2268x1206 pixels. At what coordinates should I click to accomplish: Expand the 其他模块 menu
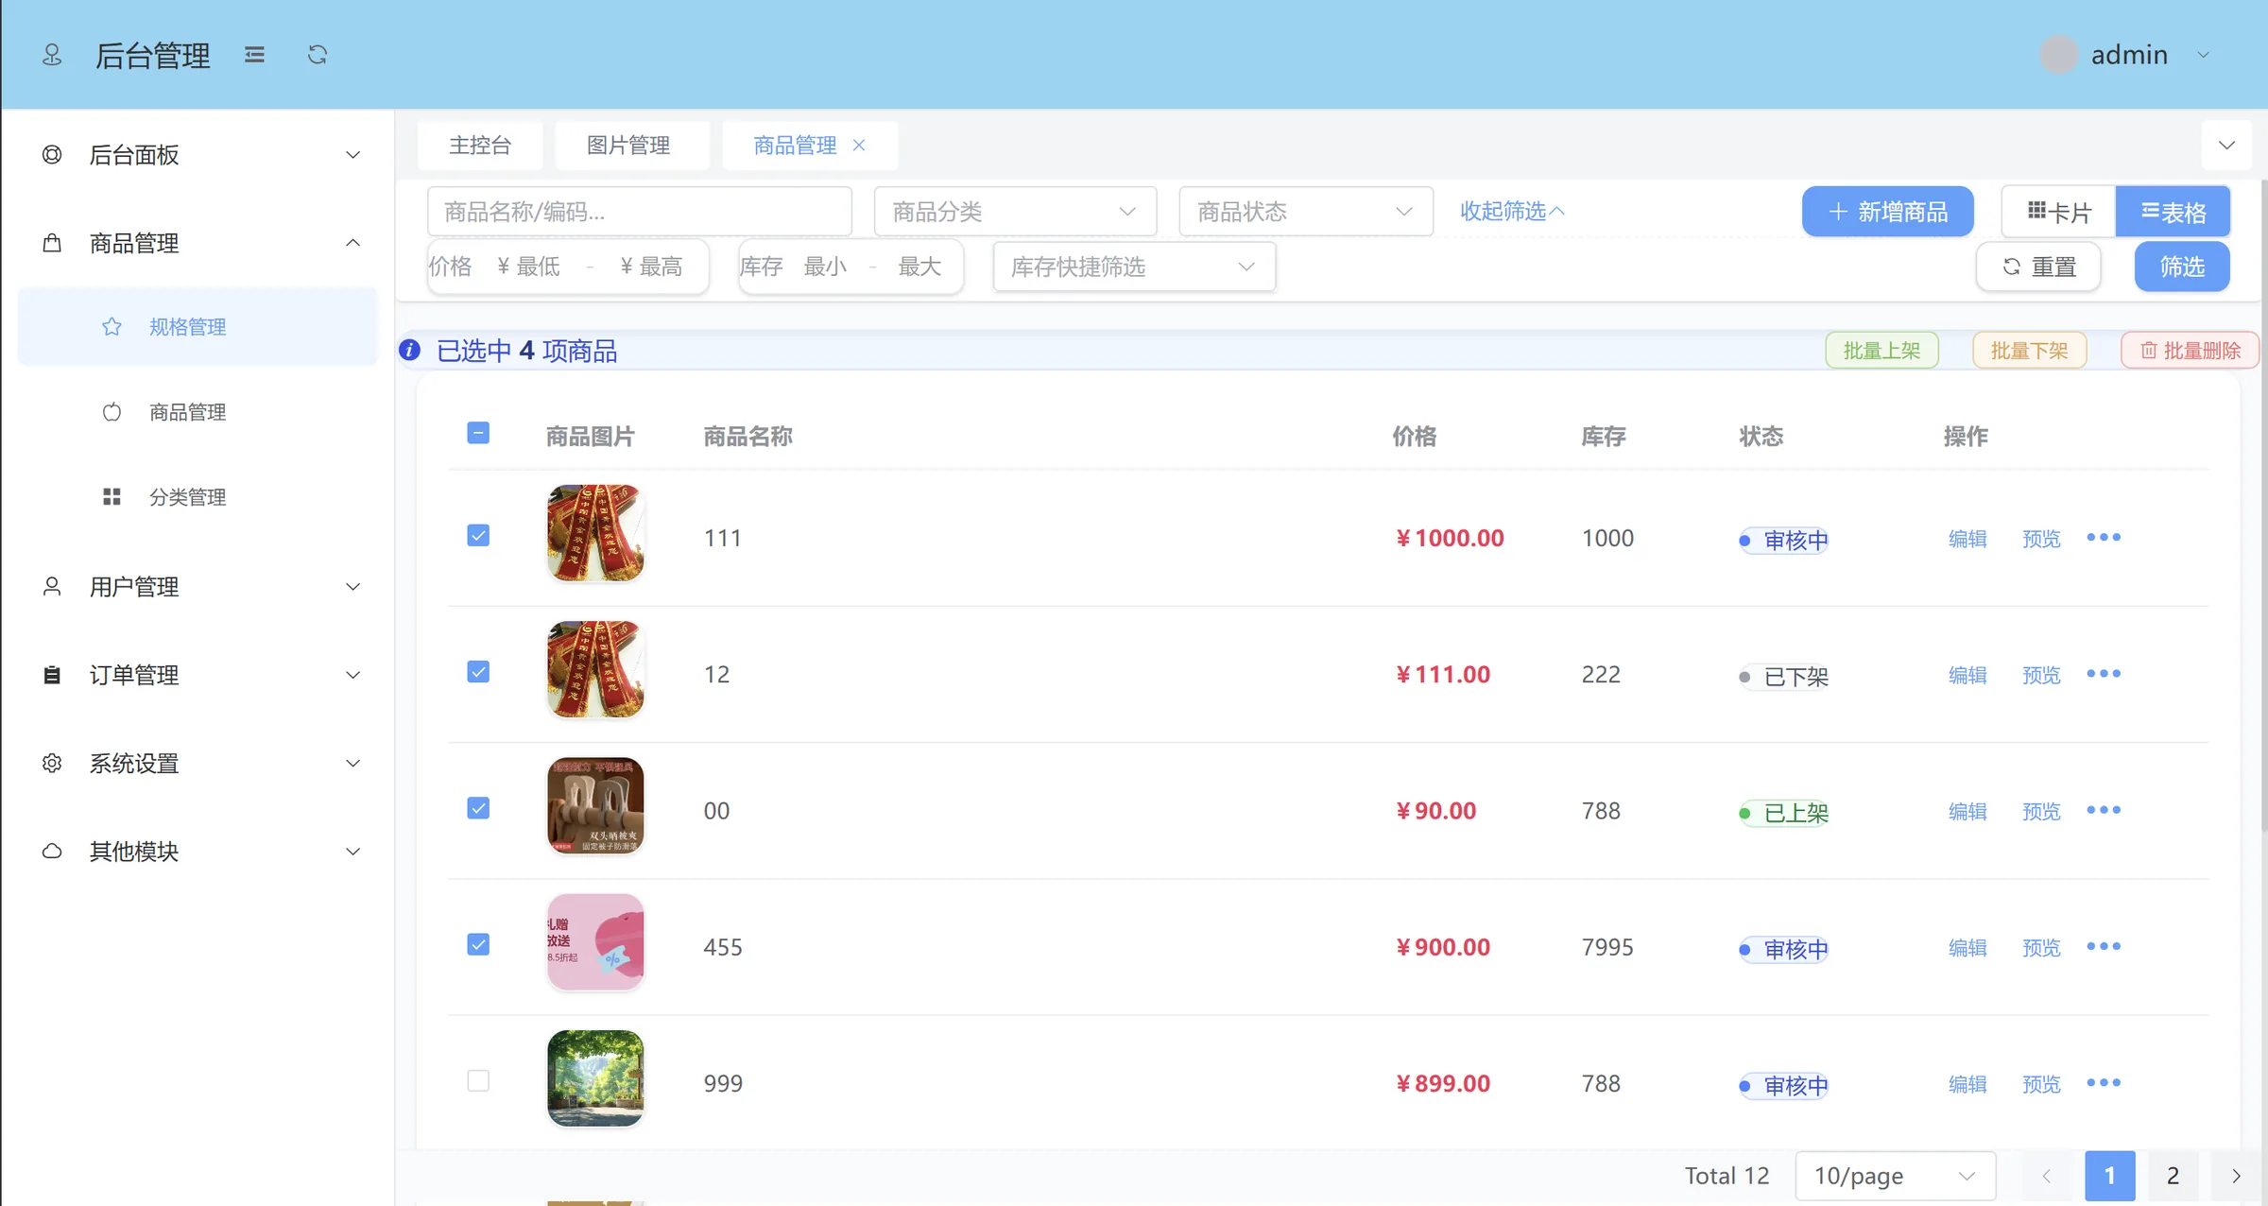click(x=197, y=851)
